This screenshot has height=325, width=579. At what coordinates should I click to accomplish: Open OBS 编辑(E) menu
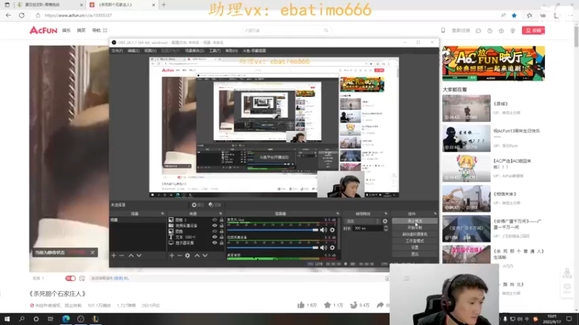(x=133, y=51)
